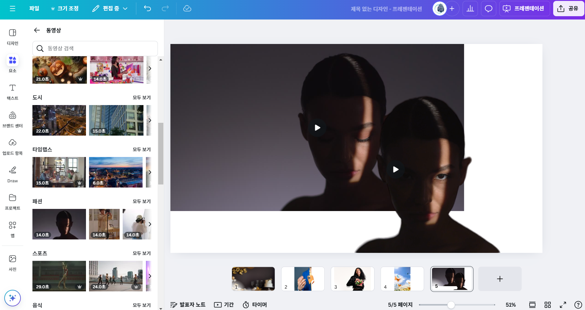The height and width of the screenshot is (310, 585).
Task: Open the 앱 sidebar panel
Action: tap(13, 229)
